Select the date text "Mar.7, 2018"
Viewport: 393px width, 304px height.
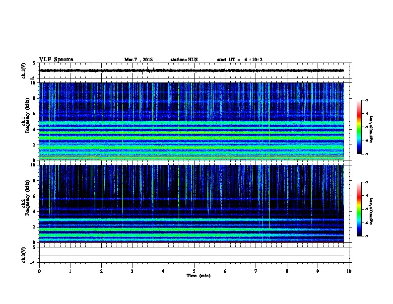coord(138,60)
